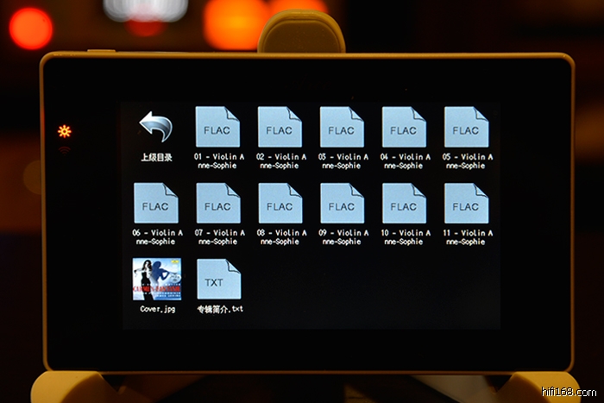Click the "11 - Violin Anne-Sophie" file name
The image size is (604, 403).
click(x=468, y=237)
